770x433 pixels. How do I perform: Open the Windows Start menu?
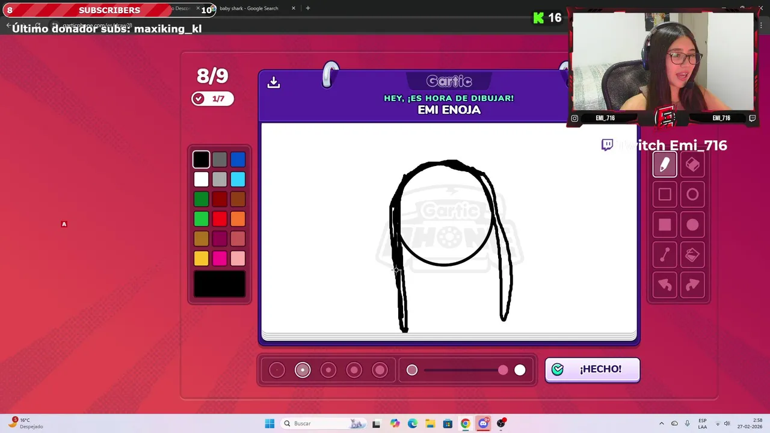click(x=269, y=423)
